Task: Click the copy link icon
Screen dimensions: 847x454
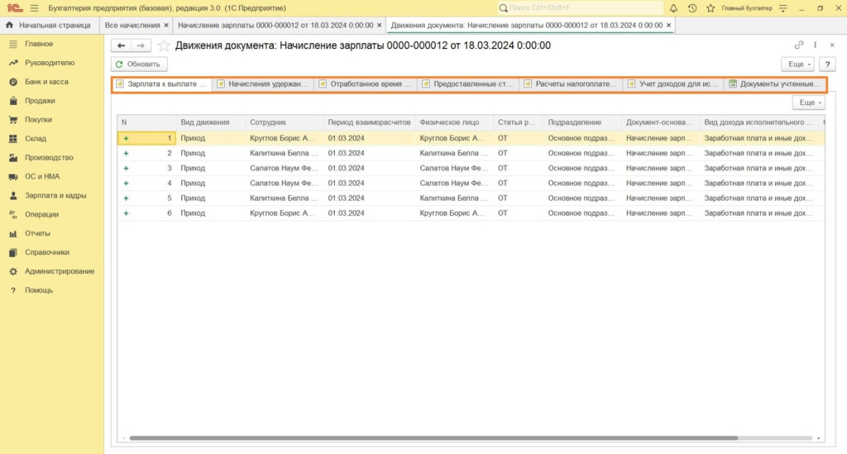Action: (799, 45)
